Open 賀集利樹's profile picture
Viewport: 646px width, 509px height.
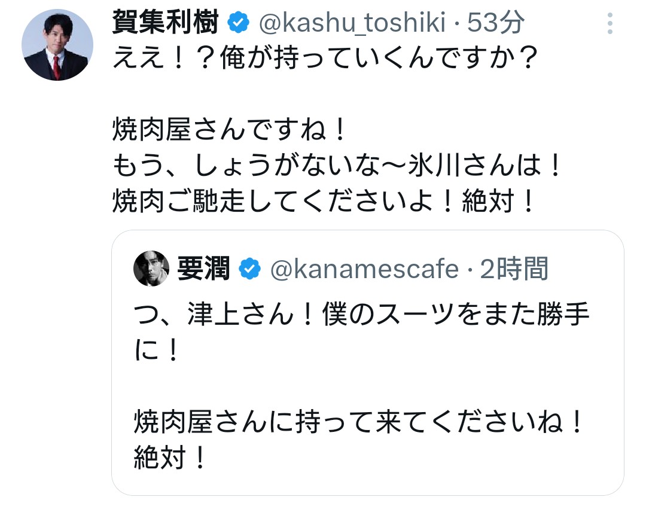(x=57, y=45)
